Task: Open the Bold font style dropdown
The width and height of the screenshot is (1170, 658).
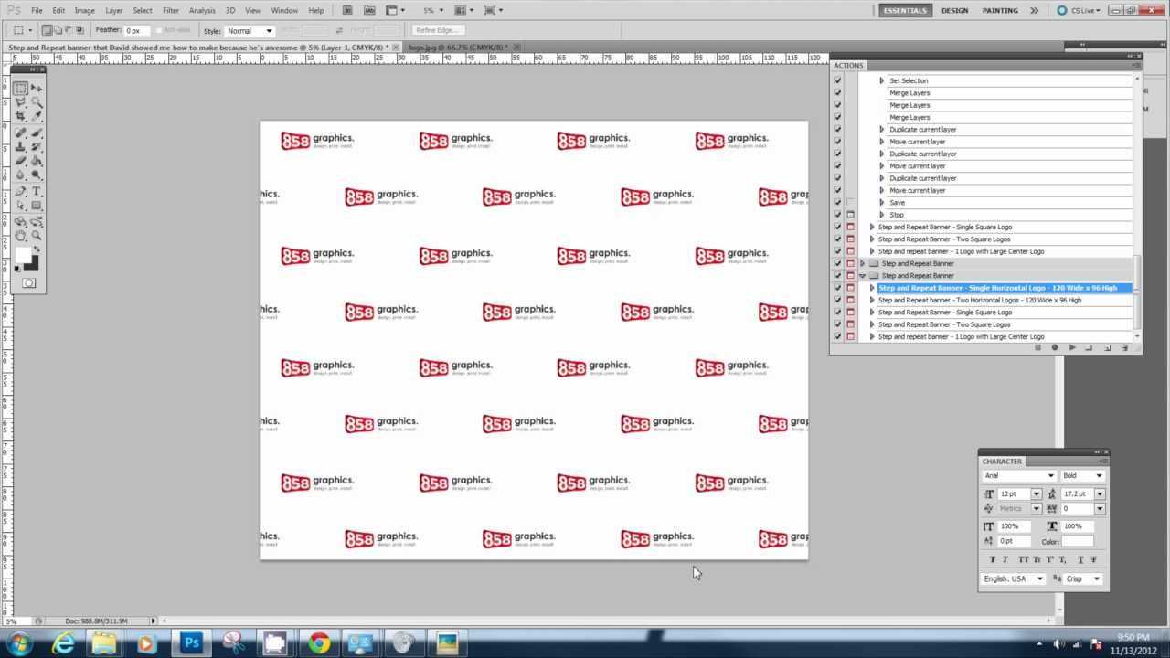Action: click(x=1098, y=475)
